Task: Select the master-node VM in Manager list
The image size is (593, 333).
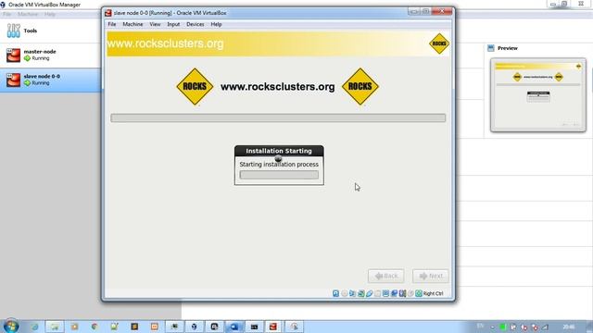Action: coord(51,55)
